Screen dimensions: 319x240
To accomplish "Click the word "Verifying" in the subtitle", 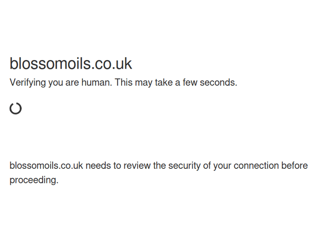I will pos(28,83).
